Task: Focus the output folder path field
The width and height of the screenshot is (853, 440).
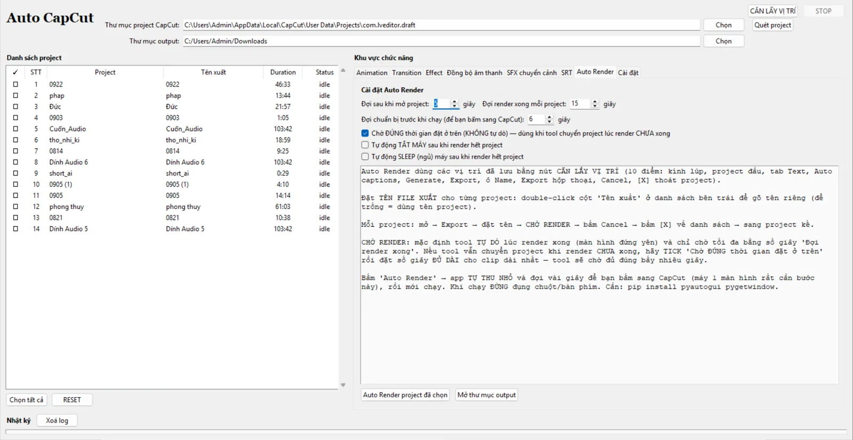Action: pyautogui.click(x=441, y=41)
